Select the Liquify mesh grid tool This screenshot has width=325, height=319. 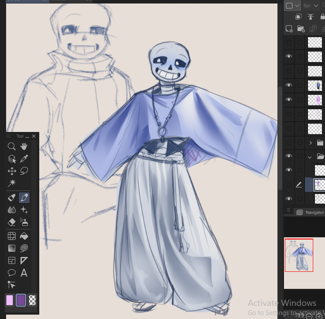pyautogui.click(x=12, y=236)
